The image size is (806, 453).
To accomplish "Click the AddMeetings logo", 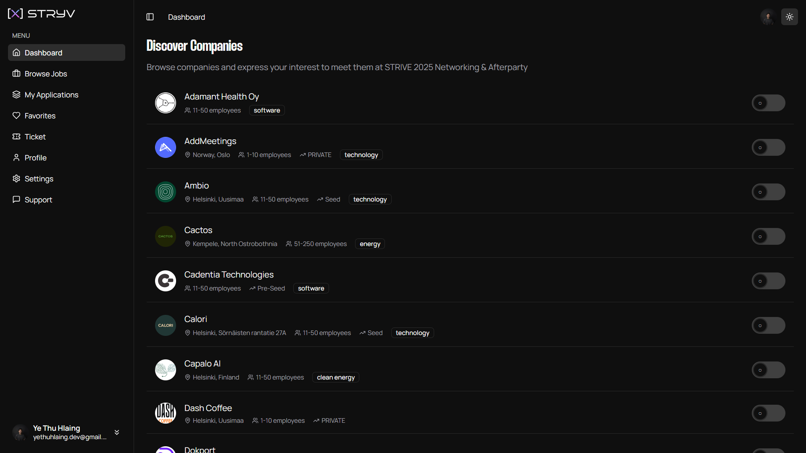I will coord(166,147).
